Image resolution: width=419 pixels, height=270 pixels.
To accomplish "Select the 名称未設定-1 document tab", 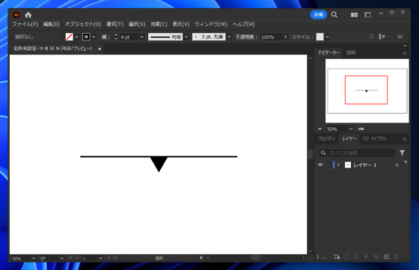I will pos(53,49).
